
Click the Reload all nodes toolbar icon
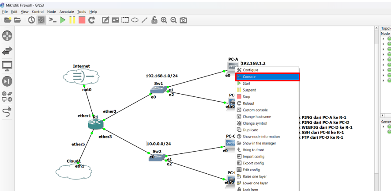92,20
